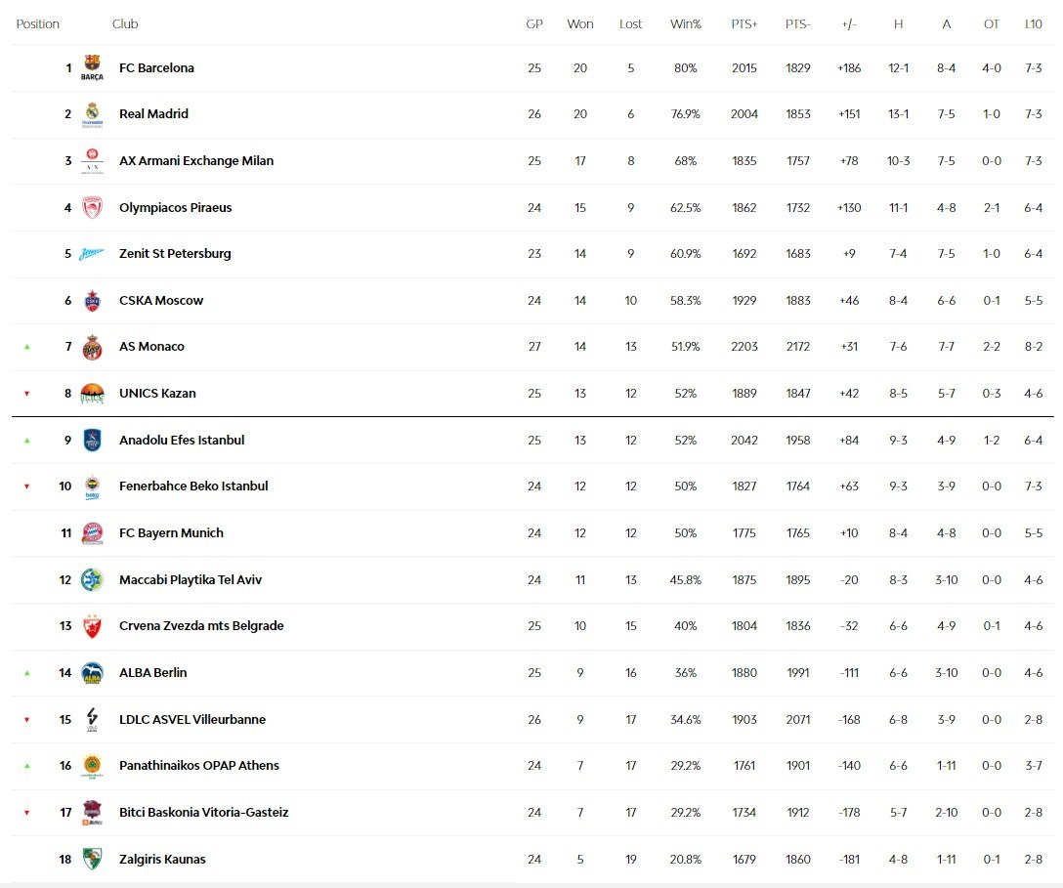
Task: Click the Olympiacos Piraeus logo
Action: point(92,208)
